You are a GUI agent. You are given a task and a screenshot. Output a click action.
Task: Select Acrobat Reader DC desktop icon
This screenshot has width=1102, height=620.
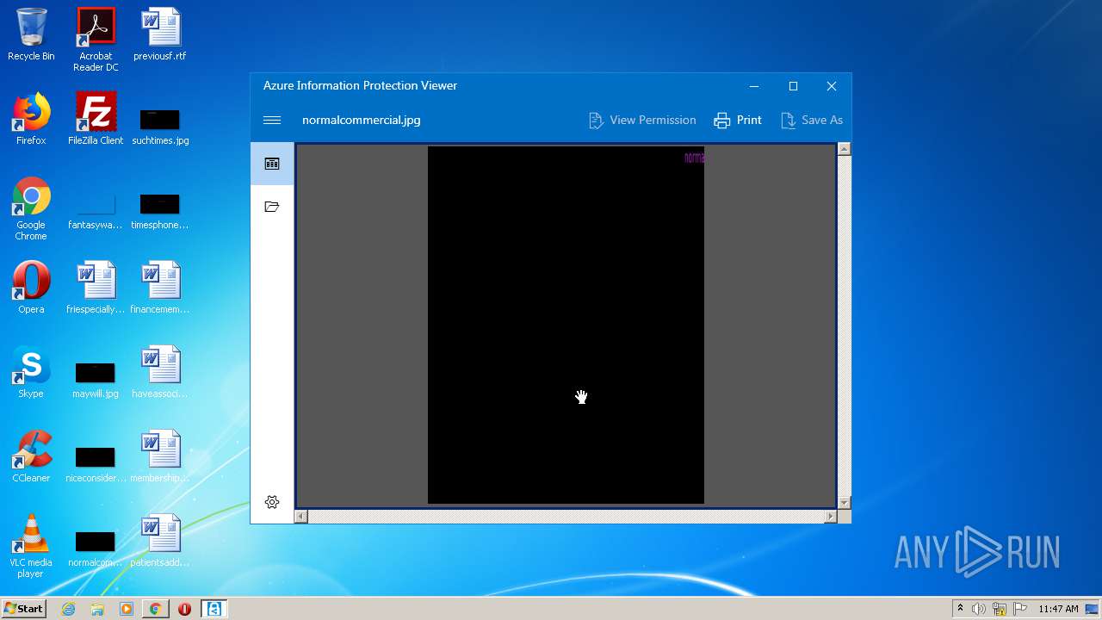(x=96, y=40)
